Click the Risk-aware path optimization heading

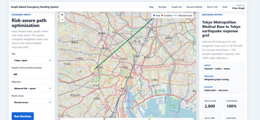click(29, 23)
